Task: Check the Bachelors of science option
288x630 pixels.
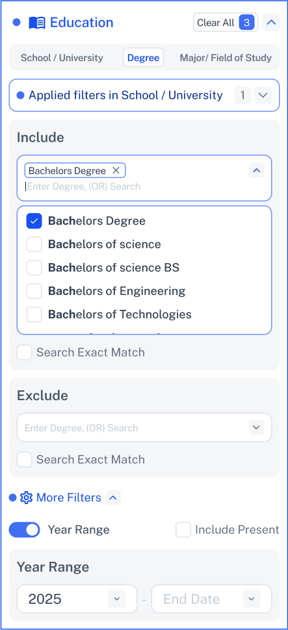Action: (34, 244)
